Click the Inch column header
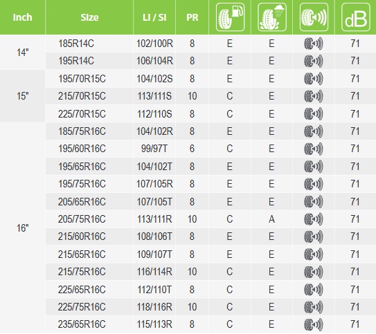The width and height of the screenshot is (376, 334). pyautogui.click(x=22, y=17)
